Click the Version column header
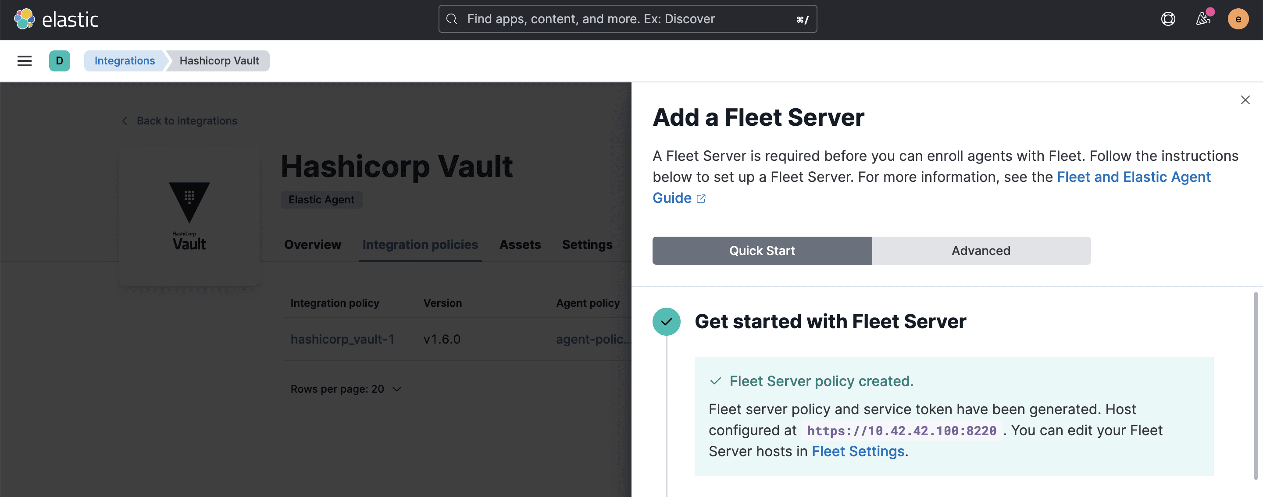Screen dimensions: 1263x497 point(442,303)
